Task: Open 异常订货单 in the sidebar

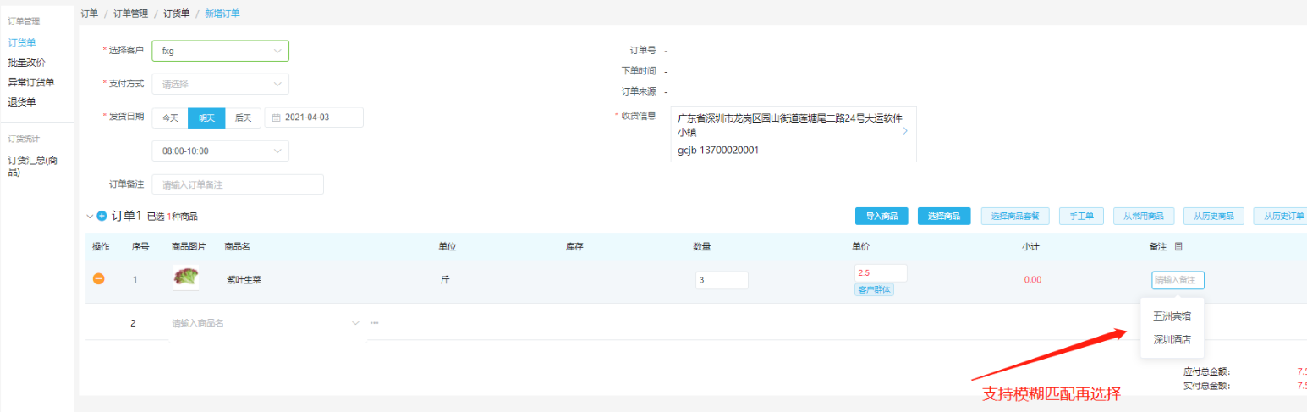Action: (x=31, y=82)
